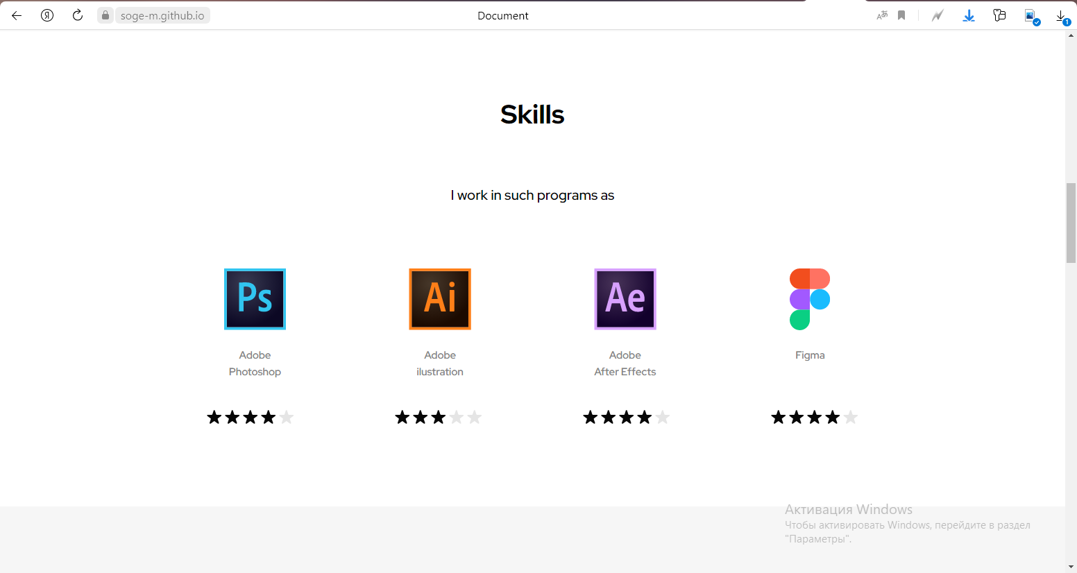Image resolution: width=1077 pixels, height=573 pixels.
Task: Open the downloads icon with badge
Action: click(1062, 17)
